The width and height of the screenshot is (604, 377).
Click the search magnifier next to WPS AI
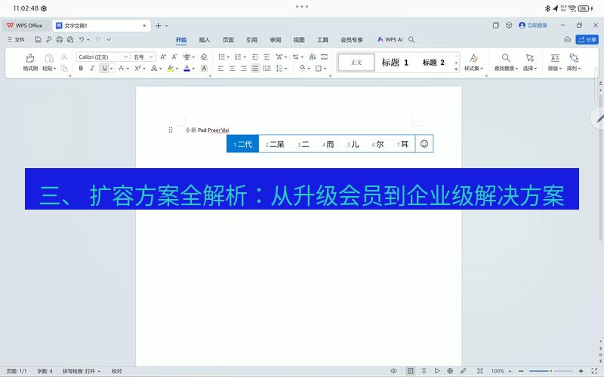click(411, 40)
